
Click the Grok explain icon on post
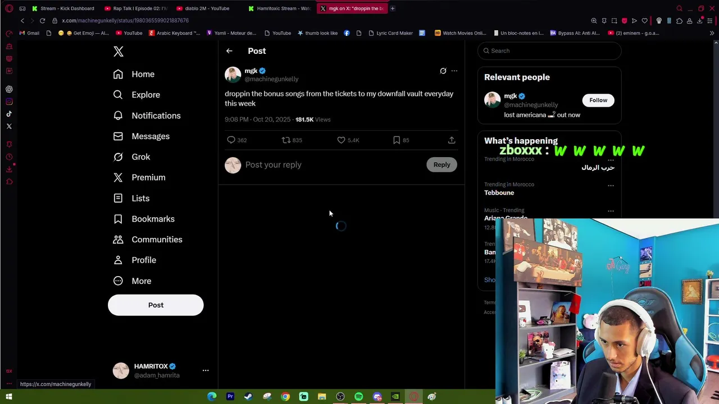(x=443, y=71)
